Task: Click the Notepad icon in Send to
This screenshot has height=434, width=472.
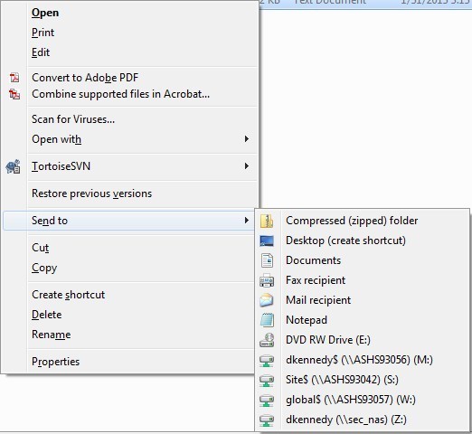Action: point(267,320)
